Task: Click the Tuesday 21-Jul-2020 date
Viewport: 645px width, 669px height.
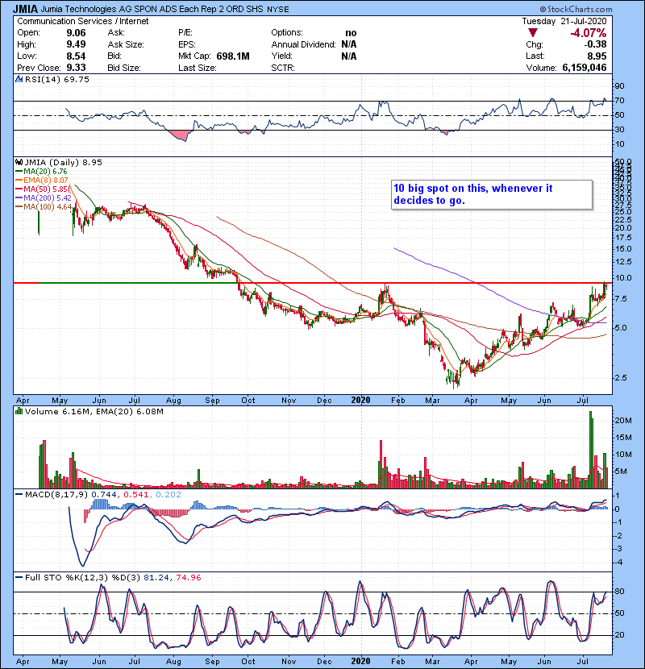Action: (x=564, y=21)
